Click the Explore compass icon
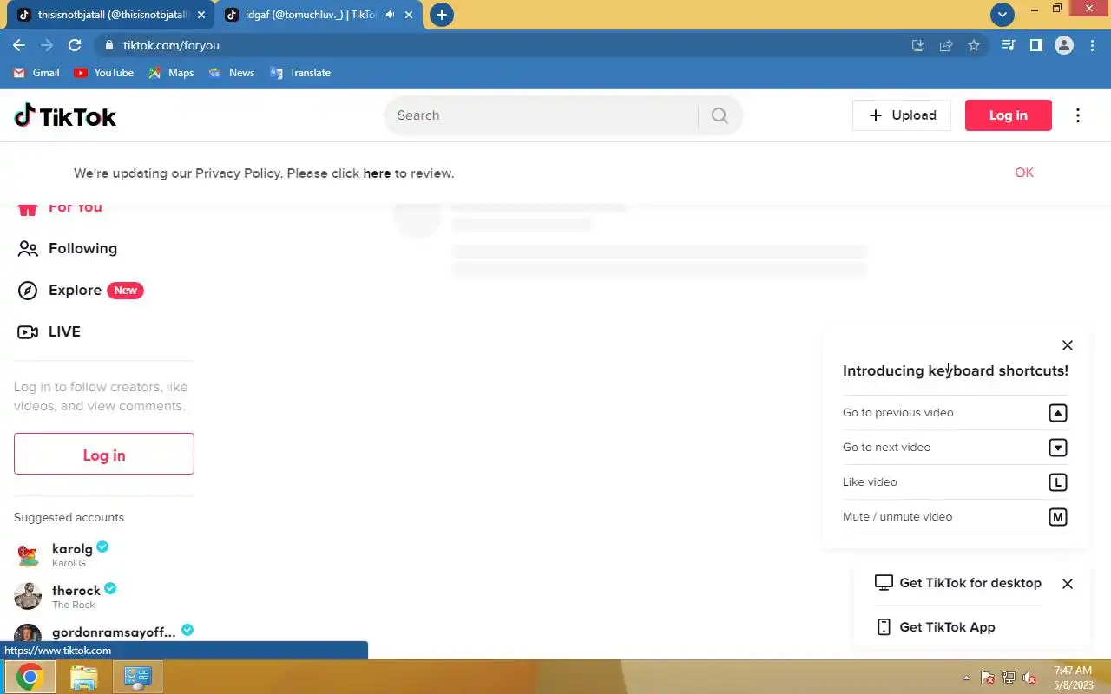 (x=28, y=291)
